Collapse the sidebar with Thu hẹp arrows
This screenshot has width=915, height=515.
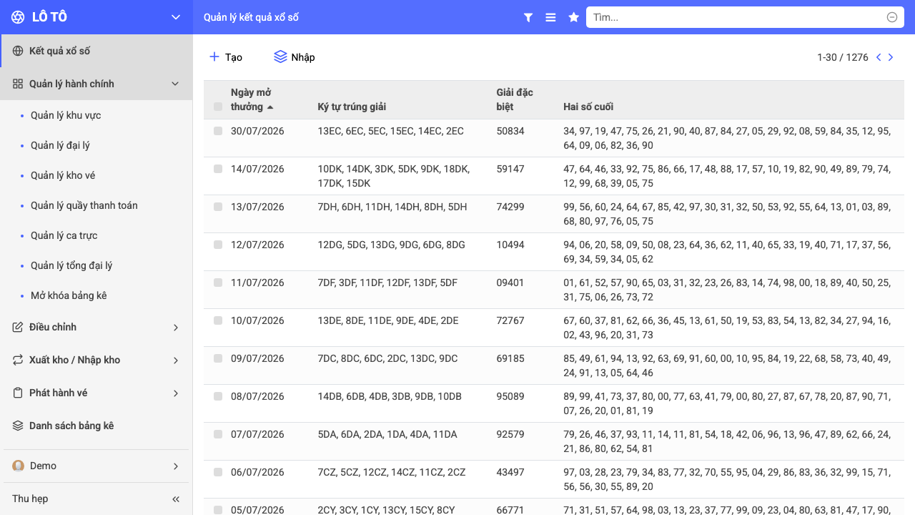tap(176, 499)
